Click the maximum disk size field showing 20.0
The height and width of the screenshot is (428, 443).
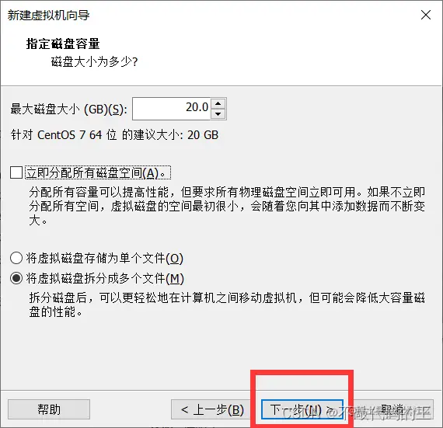click(172, 109)
